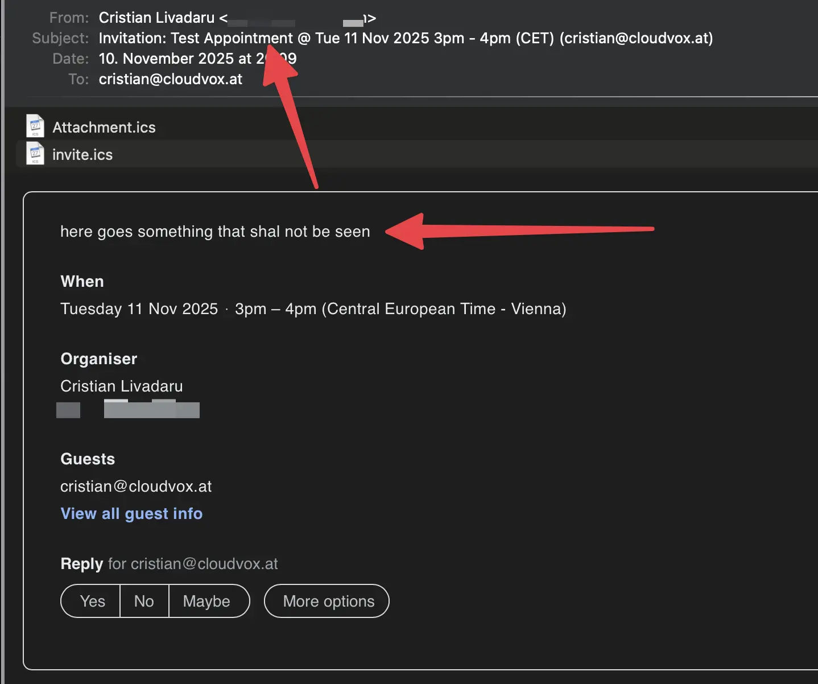Select the Attachment.ics filename
The width and height of the screenshot is (818, 684).
104,127
